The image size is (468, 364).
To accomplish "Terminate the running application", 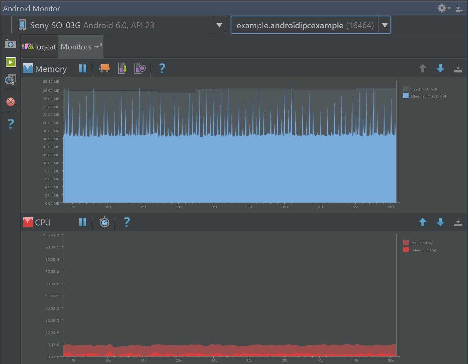I will (x=10, y=102).
